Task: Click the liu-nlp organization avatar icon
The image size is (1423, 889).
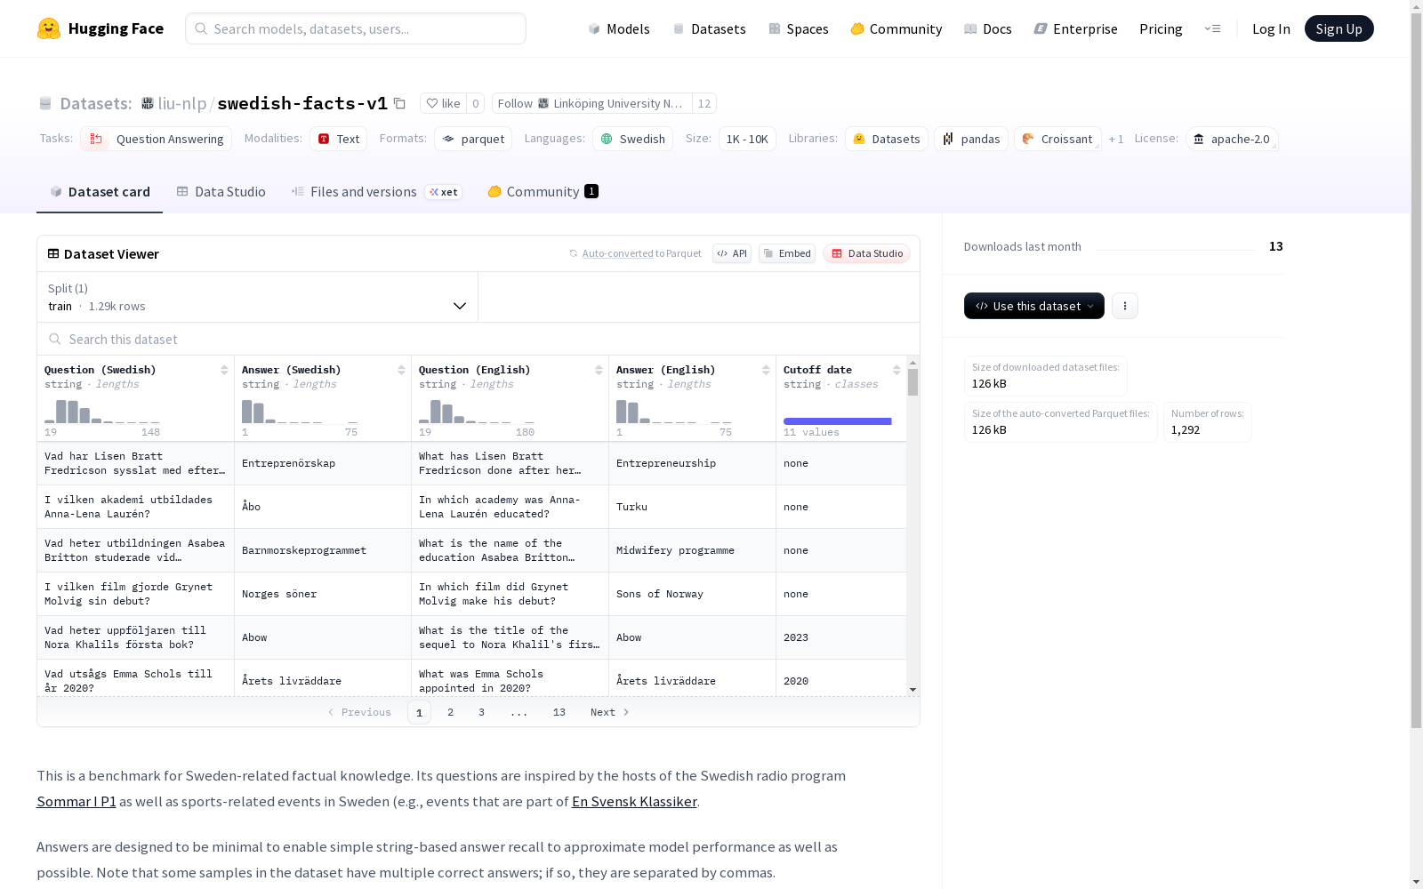Action: [x=148, y=103]
